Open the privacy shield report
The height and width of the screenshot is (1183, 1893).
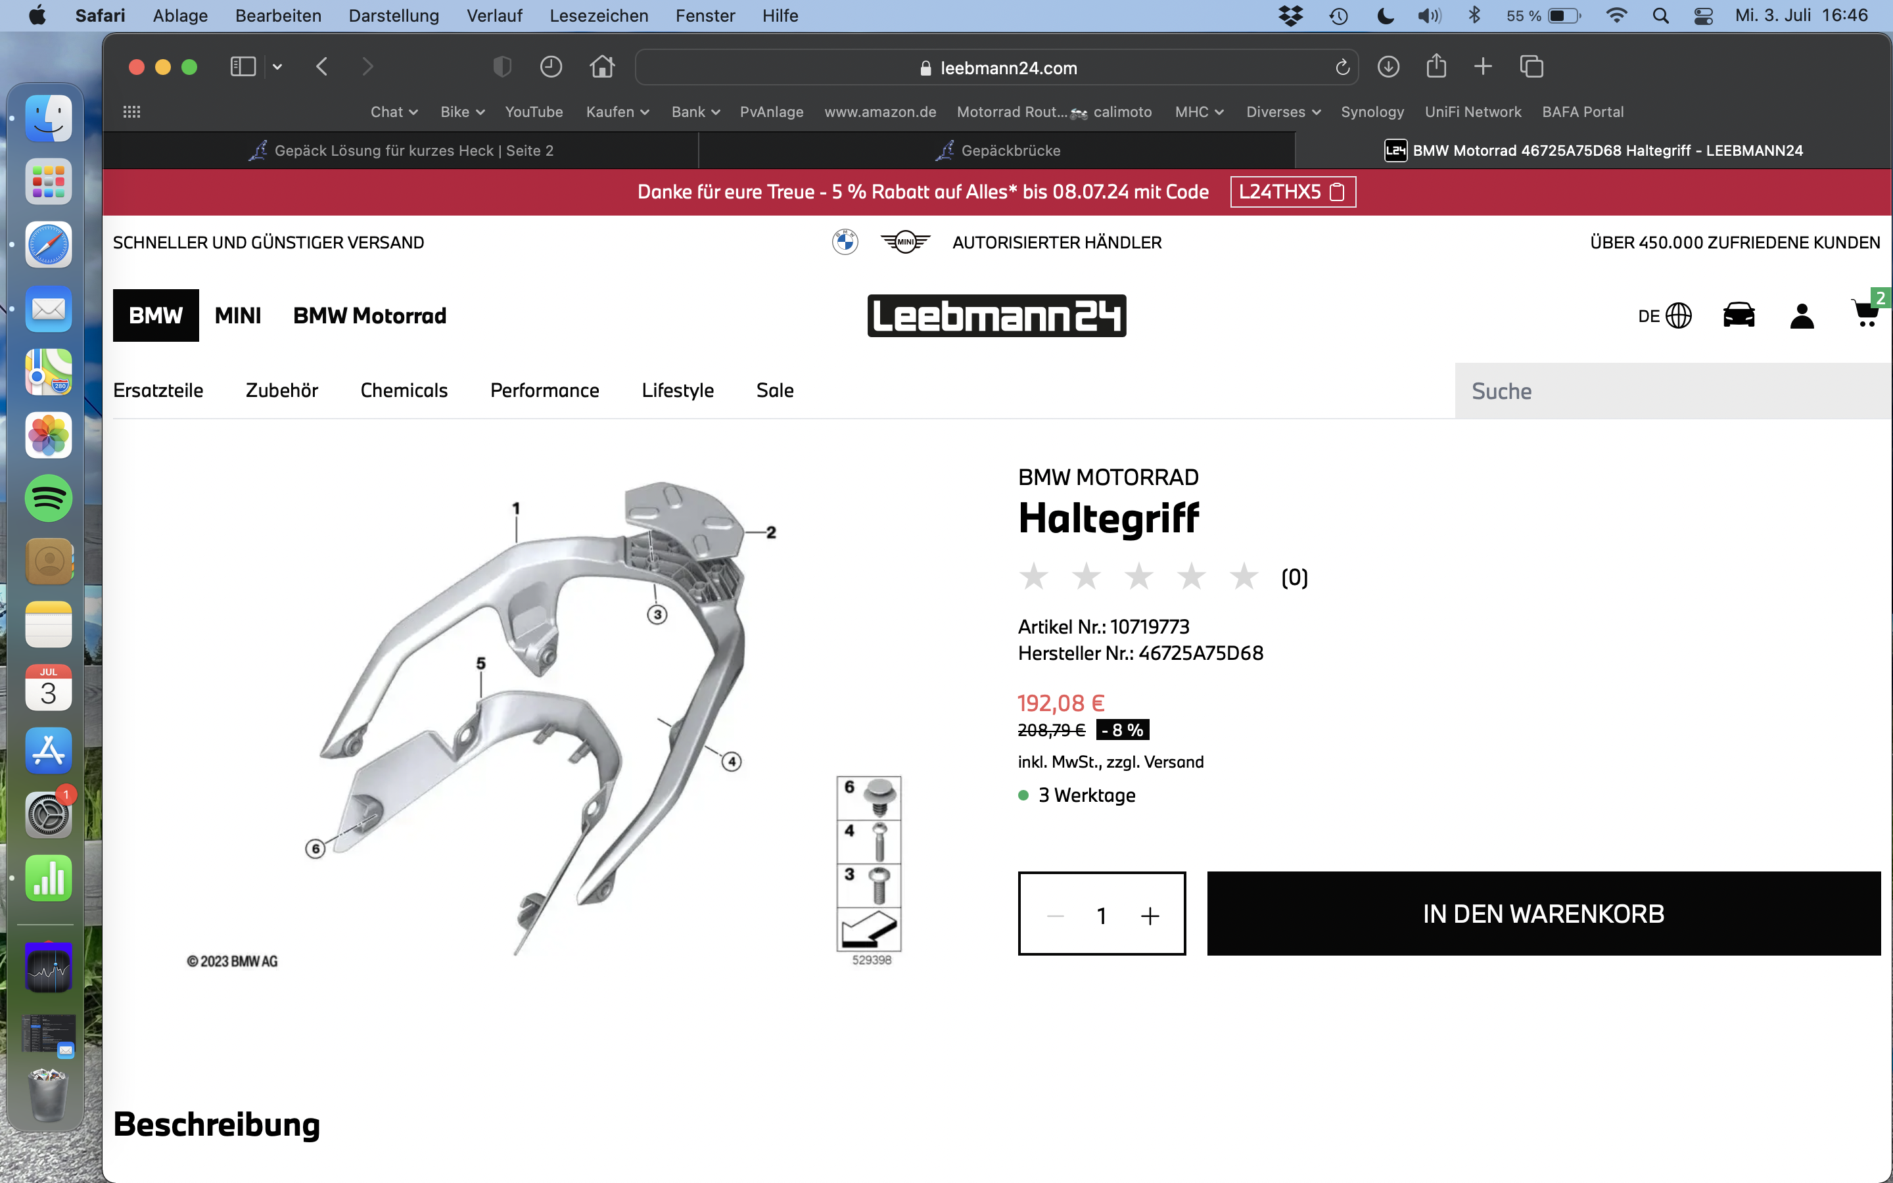click(x=502, y=67)
